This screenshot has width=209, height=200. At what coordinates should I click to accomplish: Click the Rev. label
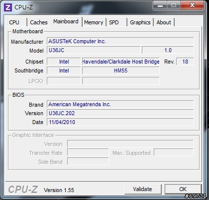pyautogui.click(x=169, y=62)
